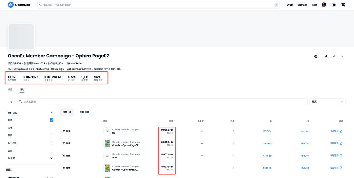Open the item thumbnail on the zanmei sale row
Image resolution: width=354 pixels, height=178 pixels.
107,143
